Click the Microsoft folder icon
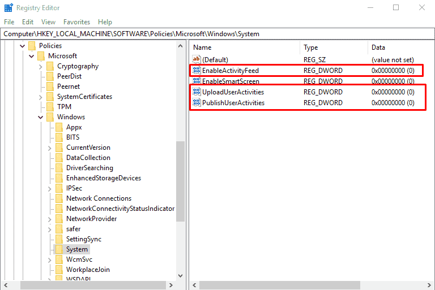Viewport: 435px width, 290px height. click(41, 56)
